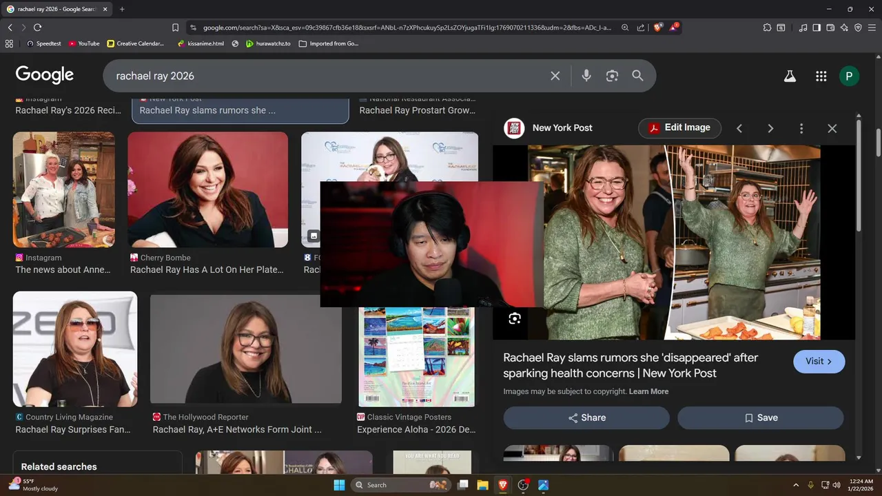Open the Brave Rewards triangle icon
The height and width of the screenshot is (496, 882).
click(x=674, y=28)
